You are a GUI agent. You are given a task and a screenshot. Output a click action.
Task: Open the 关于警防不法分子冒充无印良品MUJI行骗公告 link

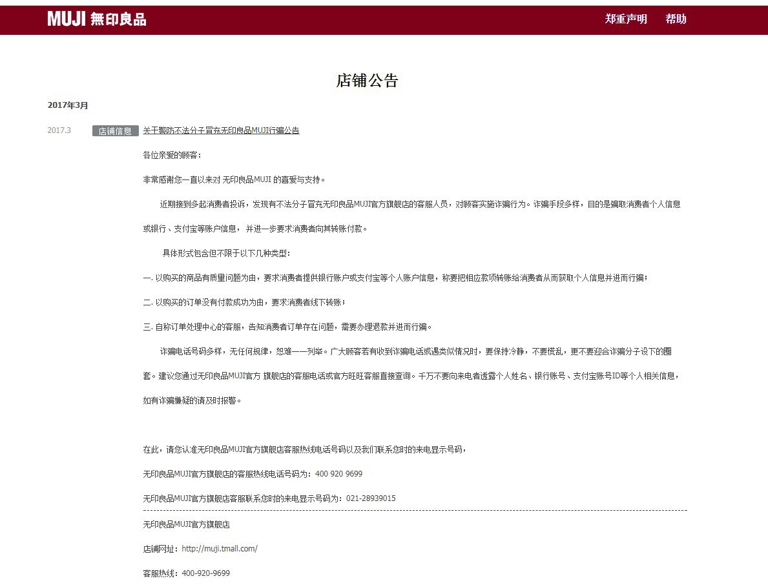[x=221, y=130]
